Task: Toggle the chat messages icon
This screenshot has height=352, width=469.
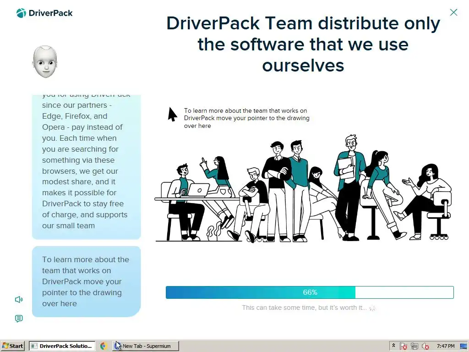Action: pos(19,319)
